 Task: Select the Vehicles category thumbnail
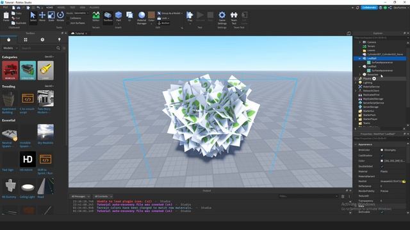click(10, 70)
